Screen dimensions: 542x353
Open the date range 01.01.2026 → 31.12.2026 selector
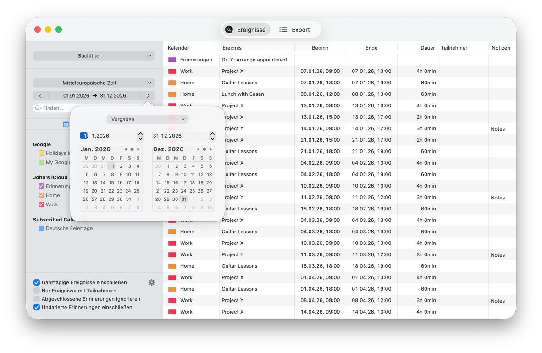pyautogui.click(x=94, y=96)
